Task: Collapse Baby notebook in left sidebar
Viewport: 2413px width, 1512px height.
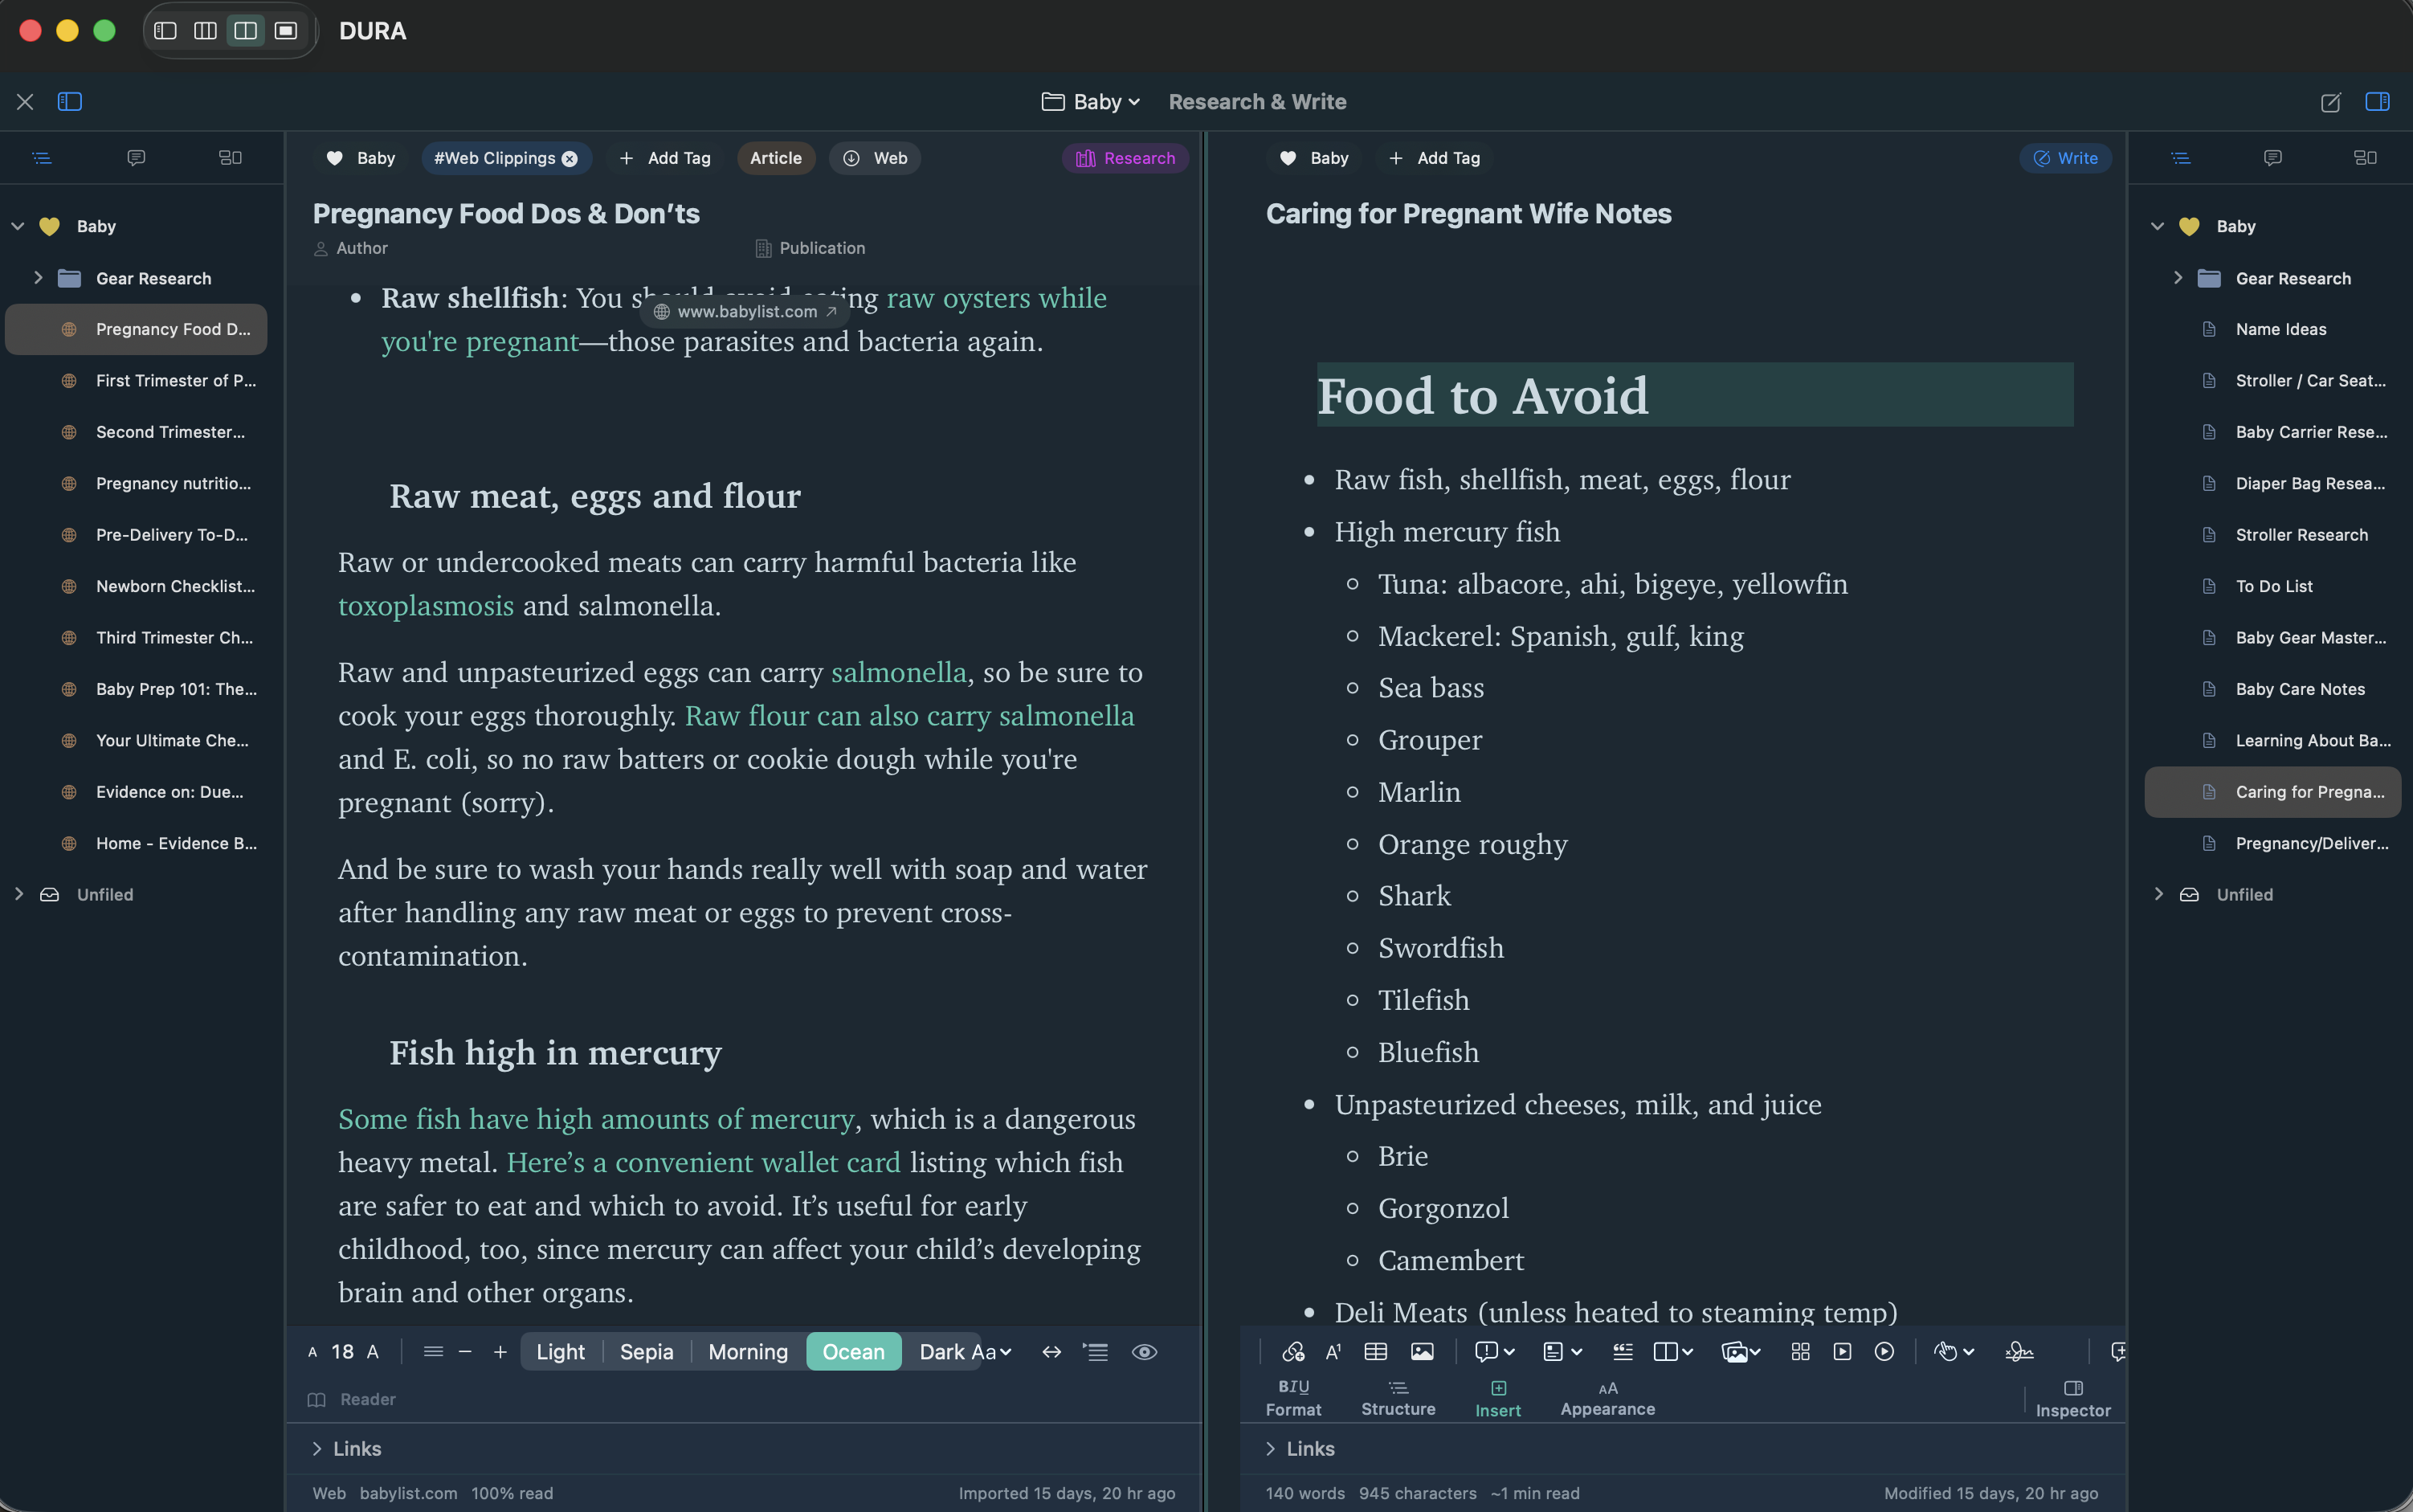Action: [18, 226]
